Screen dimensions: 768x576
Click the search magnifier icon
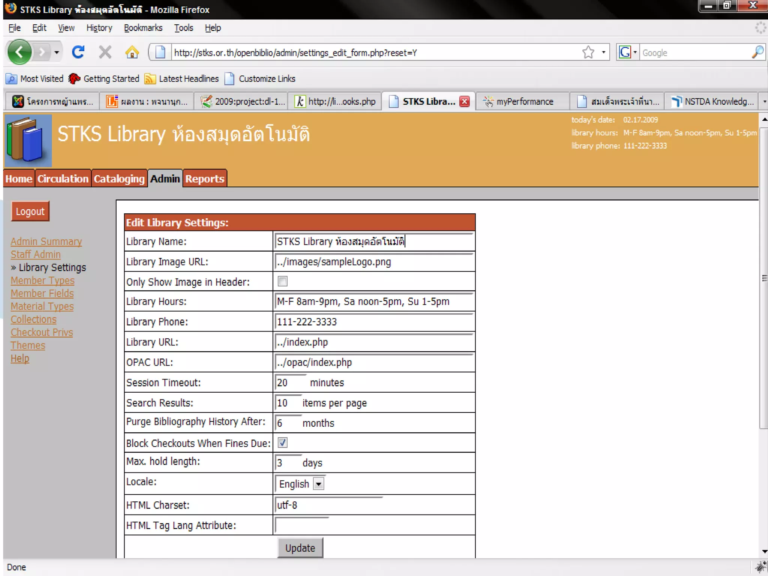pyautogui.click(x=757, y=52)
